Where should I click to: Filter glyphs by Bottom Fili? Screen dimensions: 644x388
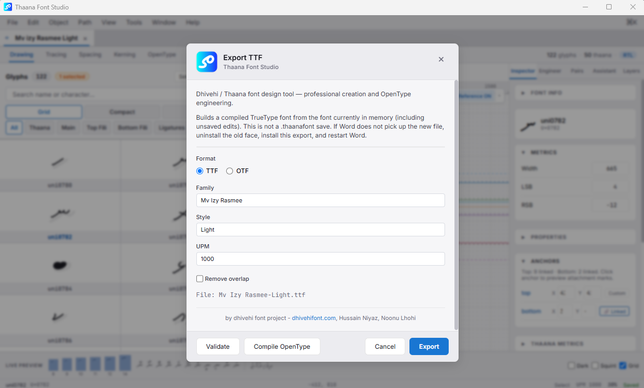pos(132,128)
